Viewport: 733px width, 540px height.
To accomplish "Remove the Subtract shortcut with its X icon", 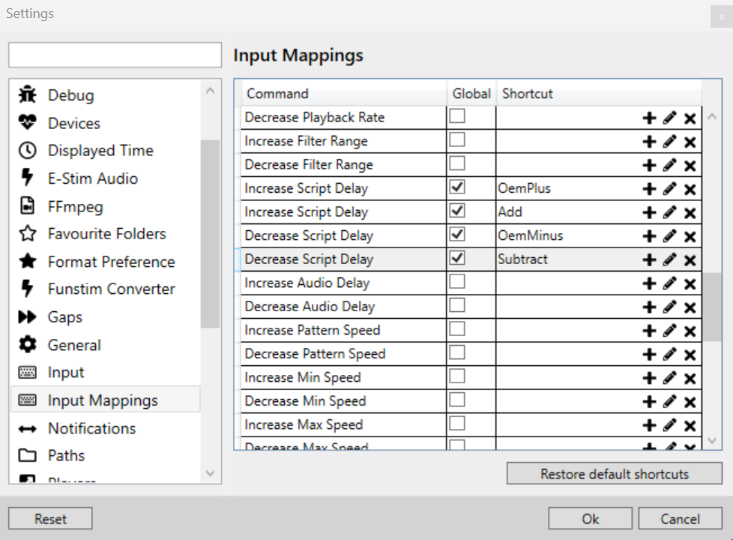I will click(x=690, y=260).
